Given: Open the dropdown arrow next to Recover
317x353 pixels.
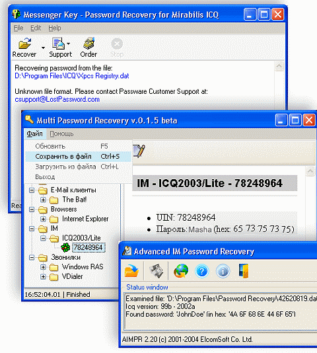Looking at the screenshot, I should tap(43, 48).
